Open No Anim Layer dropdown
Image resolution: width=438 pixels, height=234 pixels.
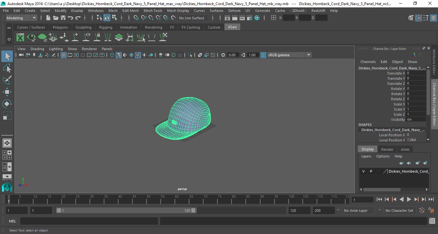[358, 211]
